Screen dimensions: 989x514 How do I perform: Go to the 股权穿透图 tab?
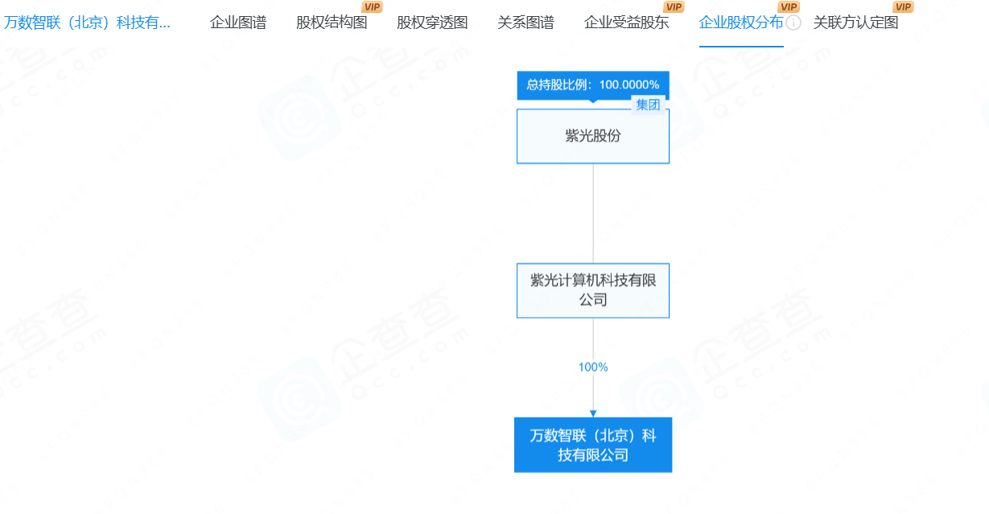432,23
